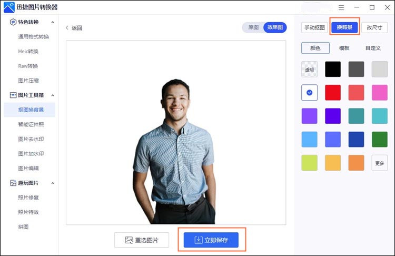395x256 pixels.
Task: Open 图片去水印 in sidebar
Action: pyautogui.click(x=31, y=139)
